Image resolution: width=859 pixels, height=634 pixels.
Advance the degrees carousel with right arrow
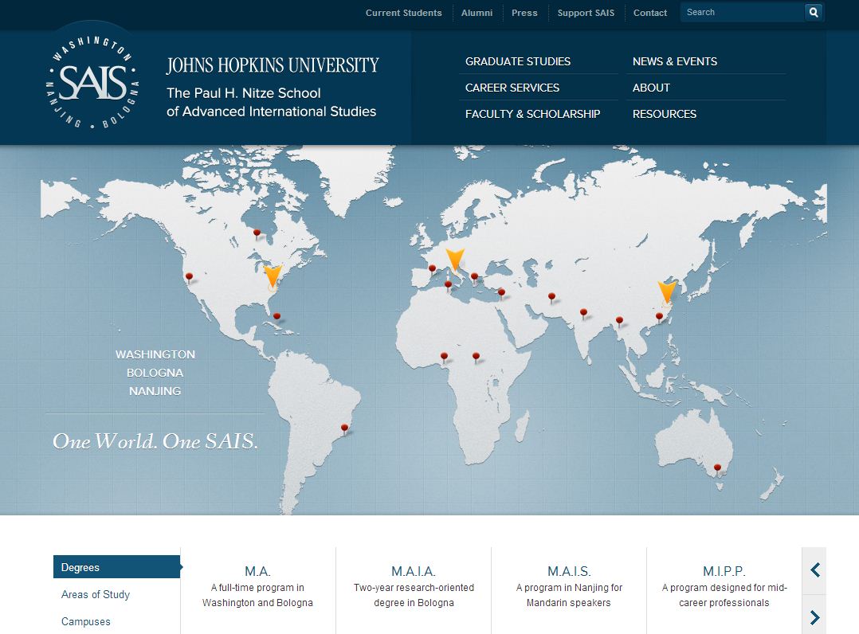coord(814,616)
